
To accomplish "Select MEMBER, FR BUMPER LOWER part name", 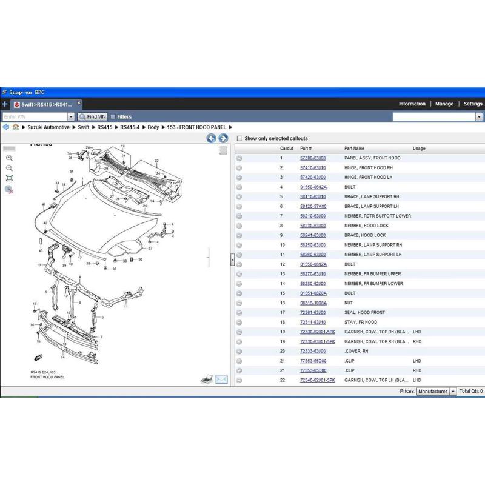I will pyautogui.click(x=373, y=284).
